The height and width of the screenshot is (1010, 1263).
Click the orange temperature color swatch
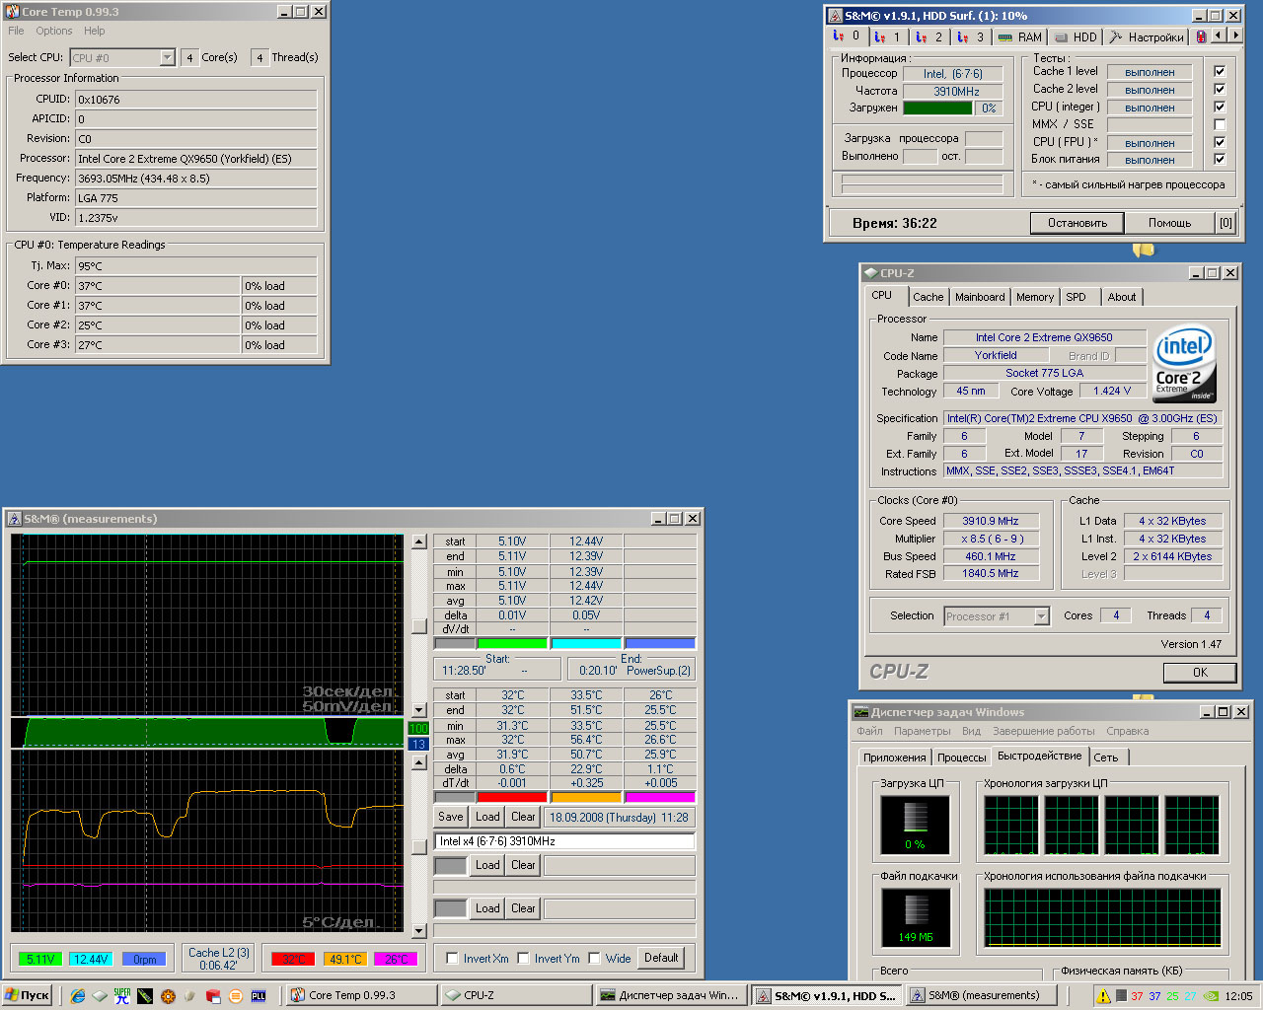(585, 797)
